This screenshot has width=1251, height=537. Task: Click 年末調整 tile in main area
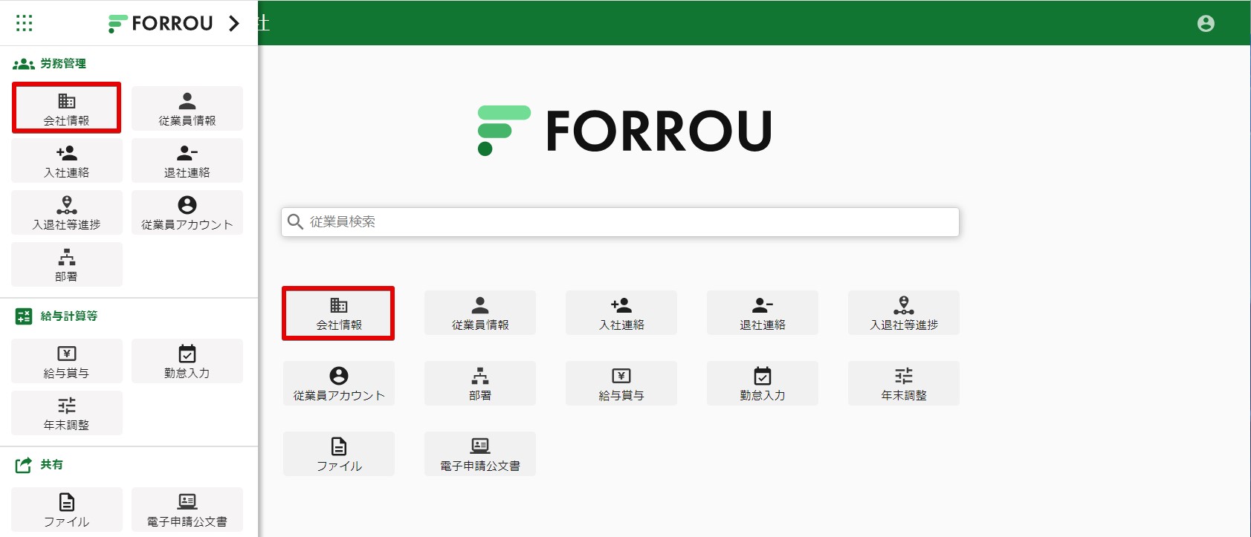coord(904,383)
